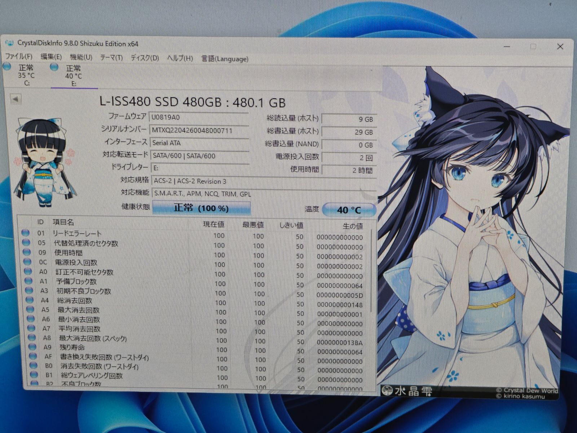Go to previous disk with left arrow
Viewport: 577px width, 433px height.
pyautogui.click(x=15, y=99)
